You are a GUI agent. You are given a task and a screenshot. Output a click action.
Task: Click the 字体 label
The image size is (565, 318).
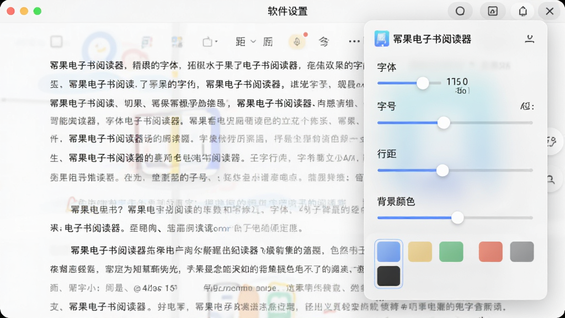click(387, 67)
